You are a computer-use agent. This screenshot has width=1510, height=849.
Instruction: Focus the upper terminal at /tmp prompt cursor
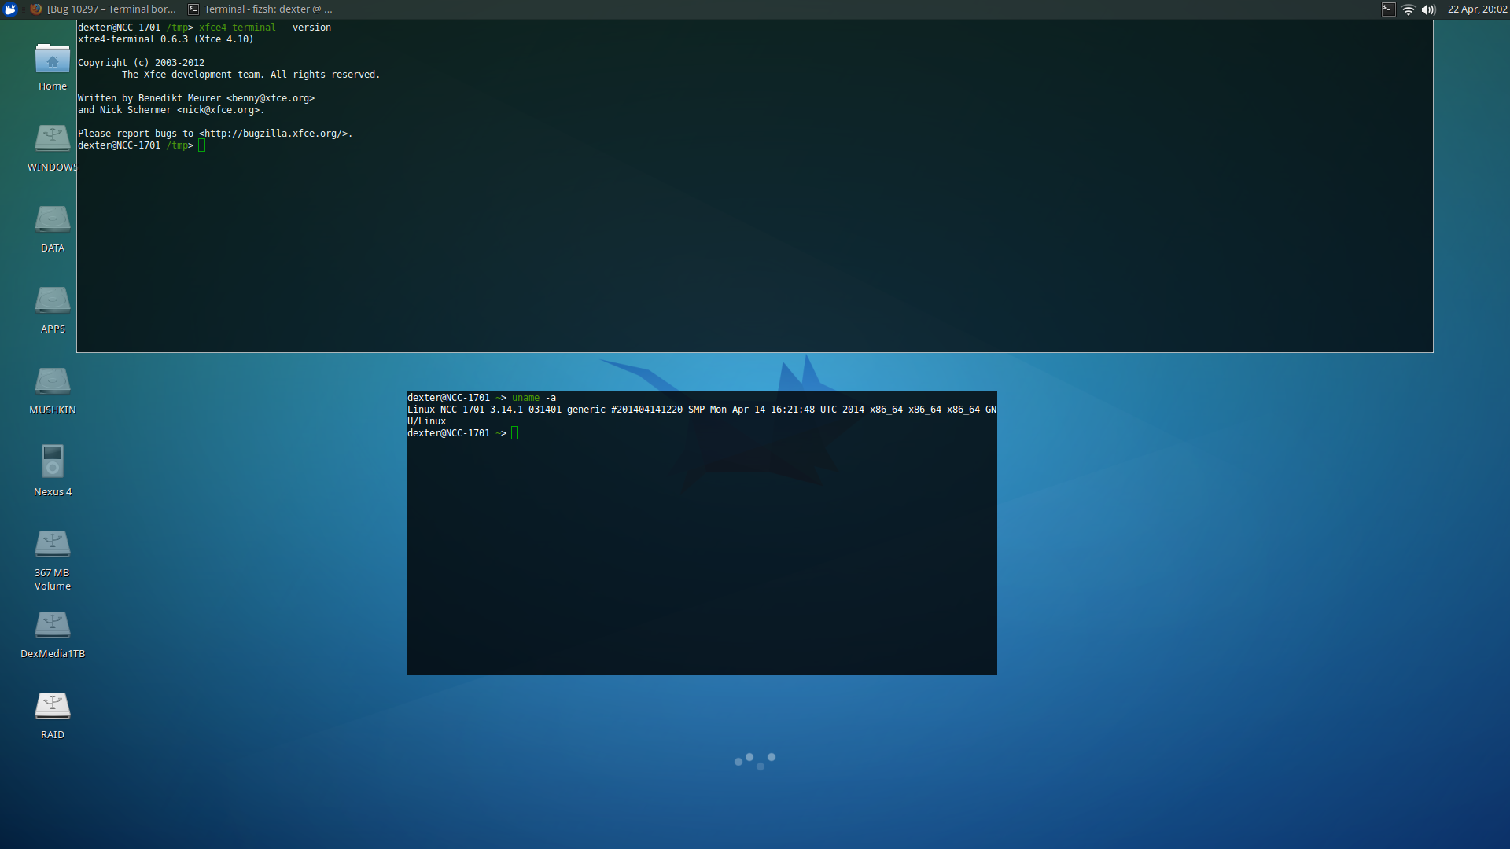point(202,145)
